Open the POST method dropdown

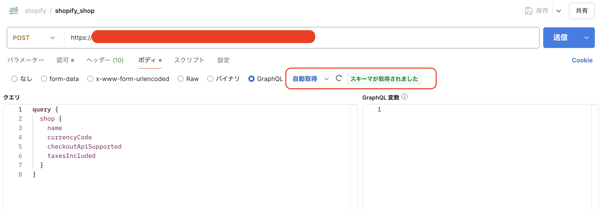tap(34, 38)
